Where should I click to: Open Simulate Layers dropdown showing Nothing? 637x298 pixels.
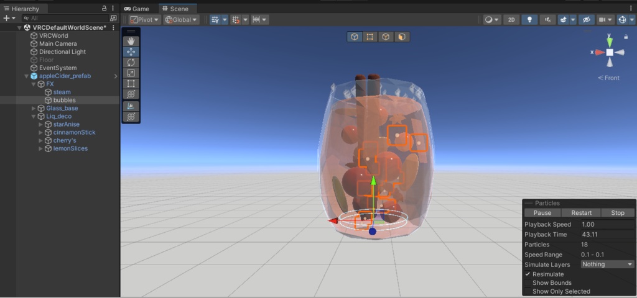607,264
